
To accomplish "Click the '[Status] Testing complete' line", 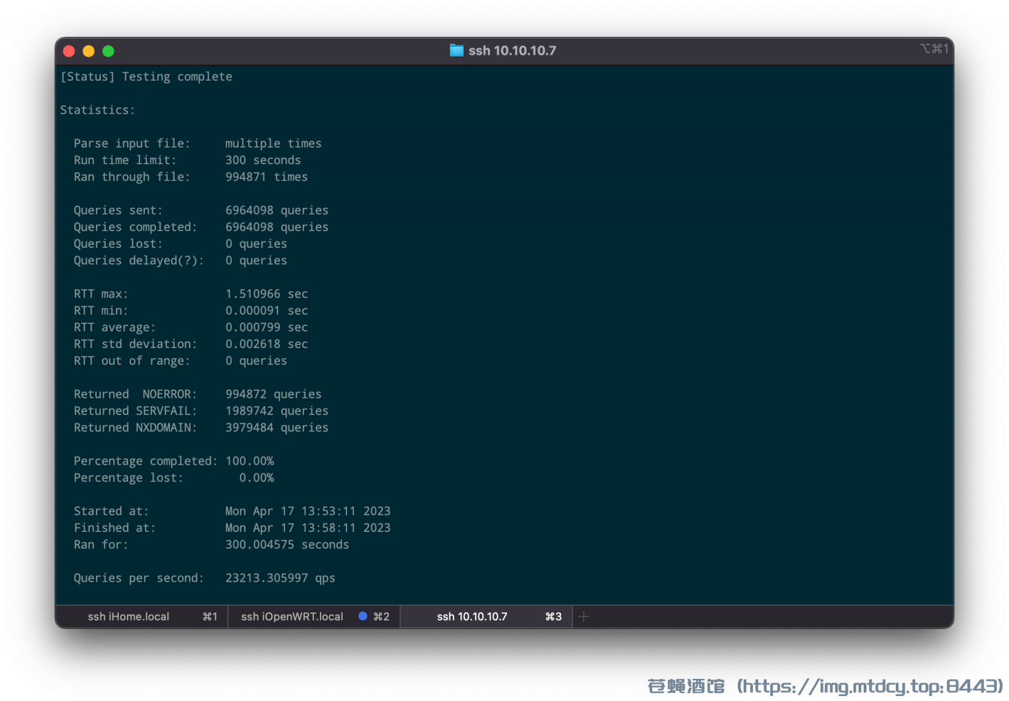I will (x=146, y=77).
